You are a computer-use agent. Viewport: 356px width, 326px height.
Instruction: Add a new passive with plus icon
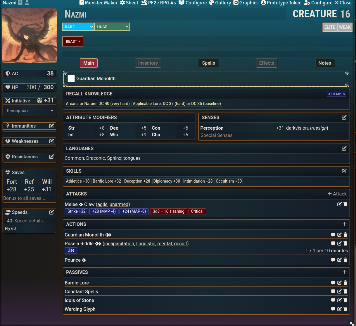(x=345, y=272)
